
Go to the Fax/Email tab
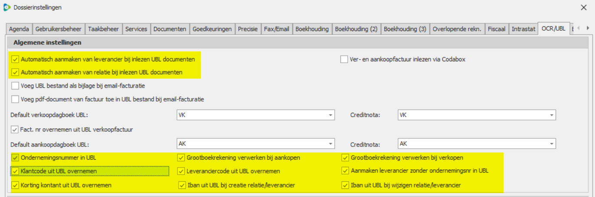276,29
